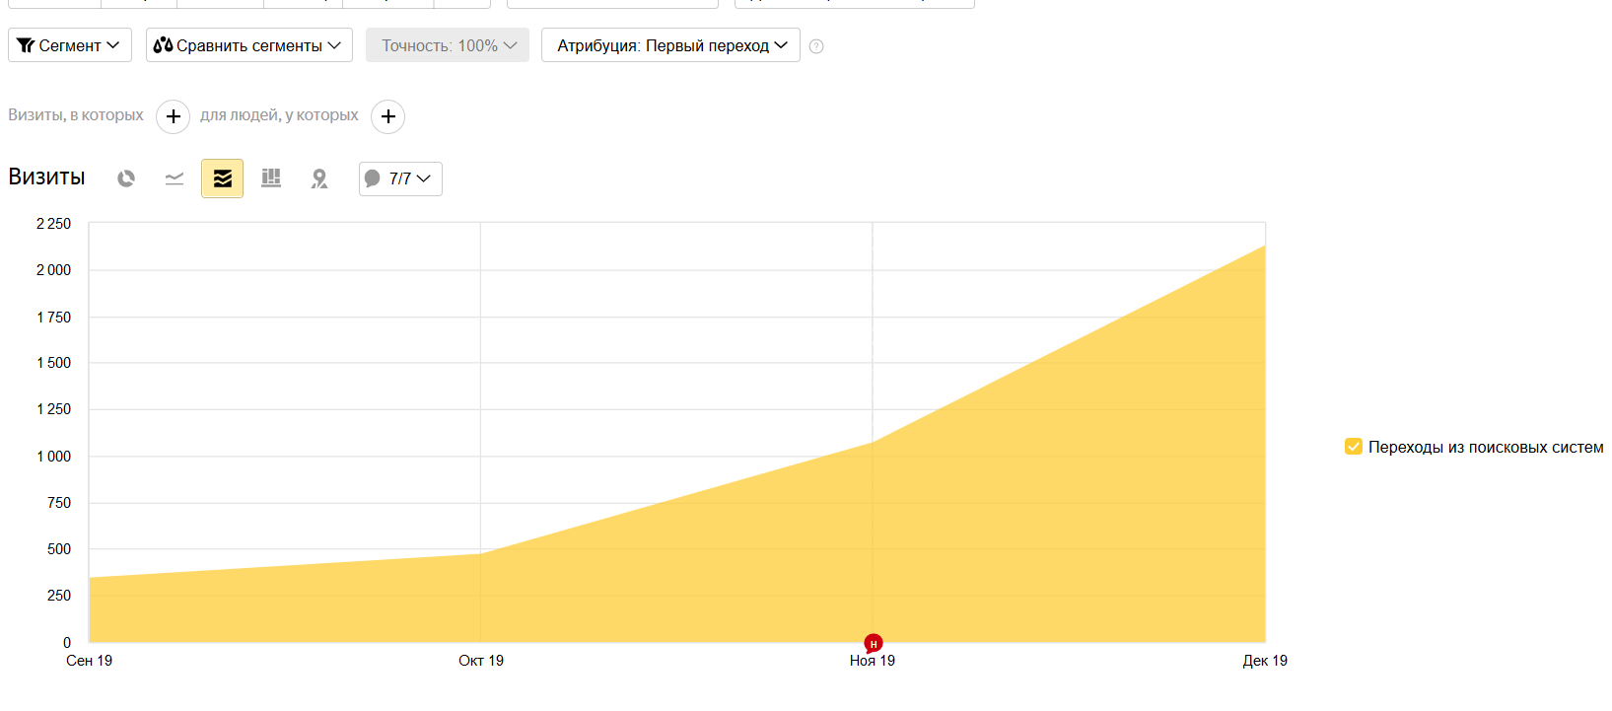Screen dimensions: 1612x711
Task: Switch to the pie chart view
Action: click(x=126, y=178)
